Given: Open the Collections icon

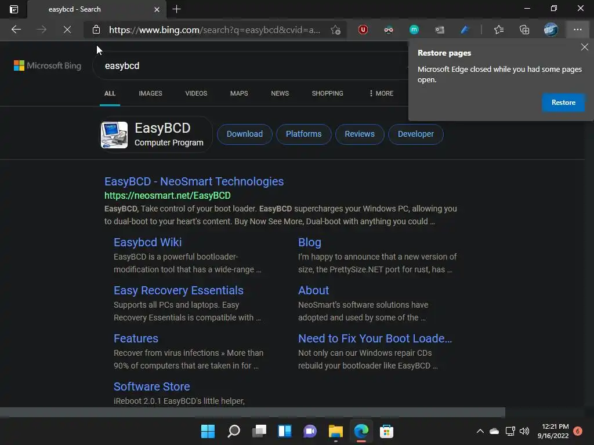Looking at the screenshot, I should [524, 30].
